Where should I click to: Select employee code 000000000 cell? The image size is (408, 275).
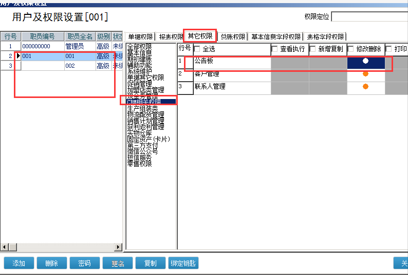43,46
